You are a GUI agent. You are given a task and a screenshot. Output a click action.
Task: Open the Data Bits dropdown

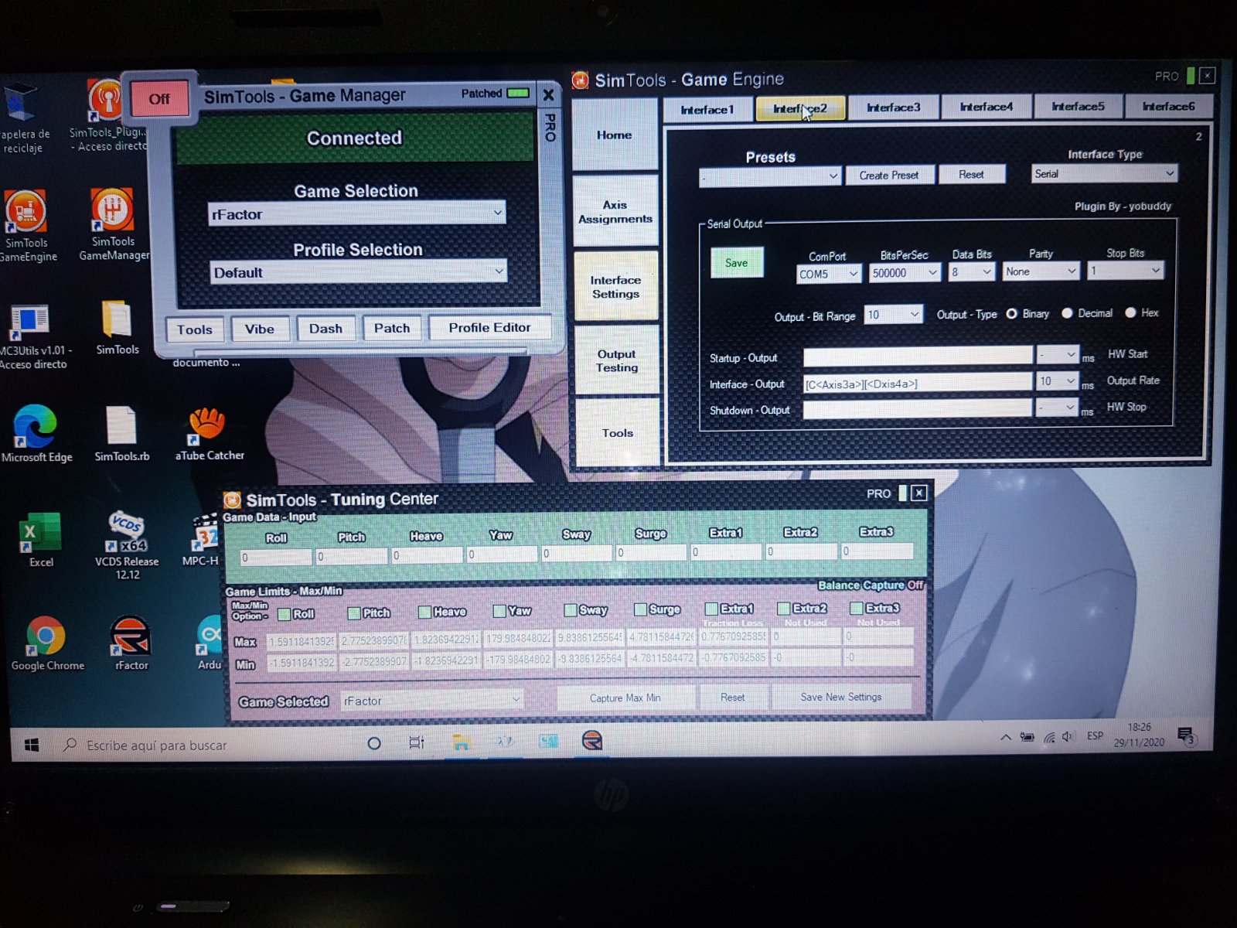[x=971, y=272]
